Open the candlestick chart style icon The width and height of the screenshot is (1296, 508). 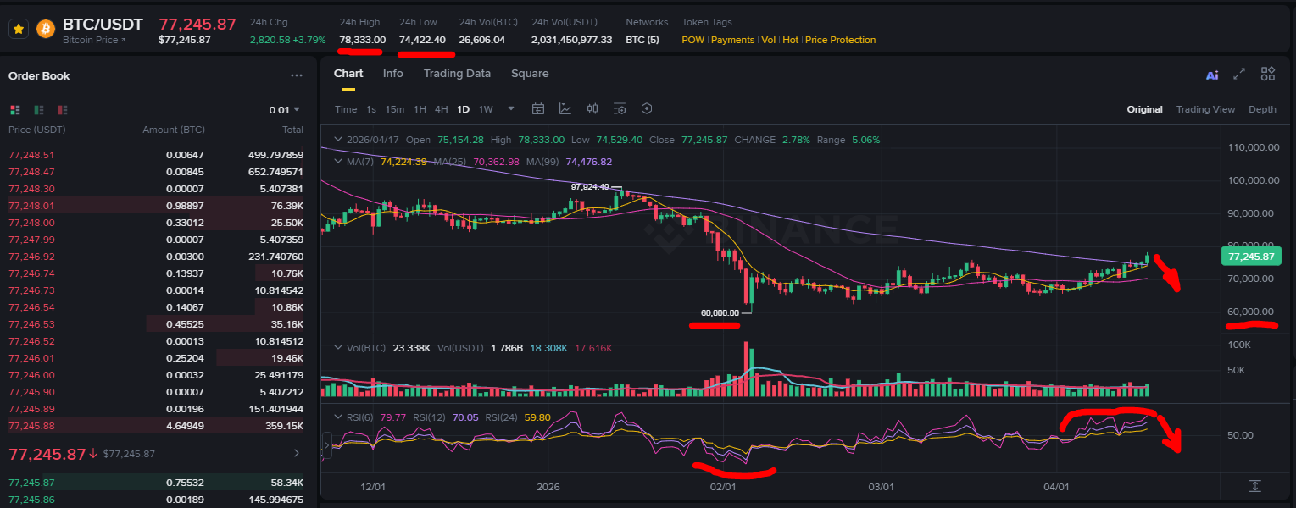592,108
